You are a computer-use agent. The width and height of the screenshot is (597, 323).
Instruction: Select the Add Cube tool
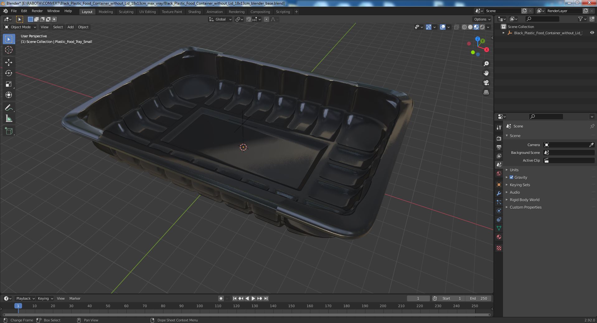(9, 131)
